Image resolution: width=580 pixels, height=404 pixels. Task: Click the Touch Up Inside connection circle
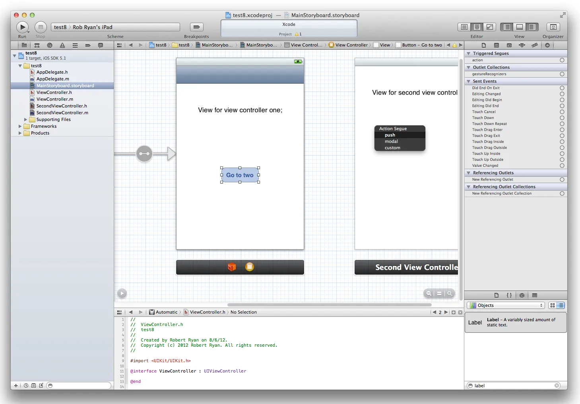[x=562, y=154]
